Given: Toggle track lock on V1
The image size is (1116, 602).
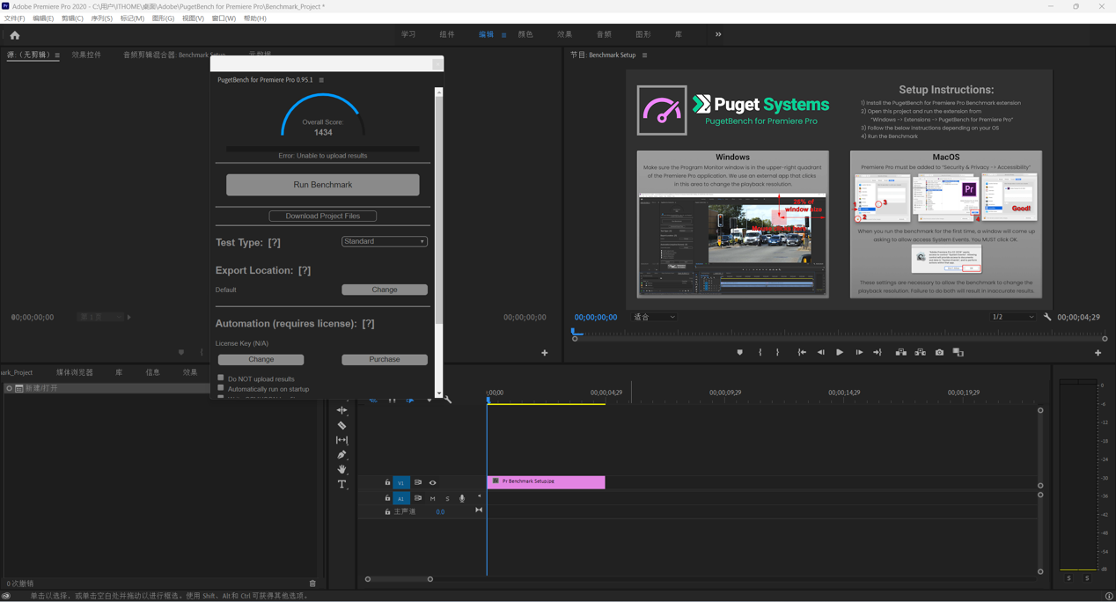Looking at the screenshot, I should 387,482.
